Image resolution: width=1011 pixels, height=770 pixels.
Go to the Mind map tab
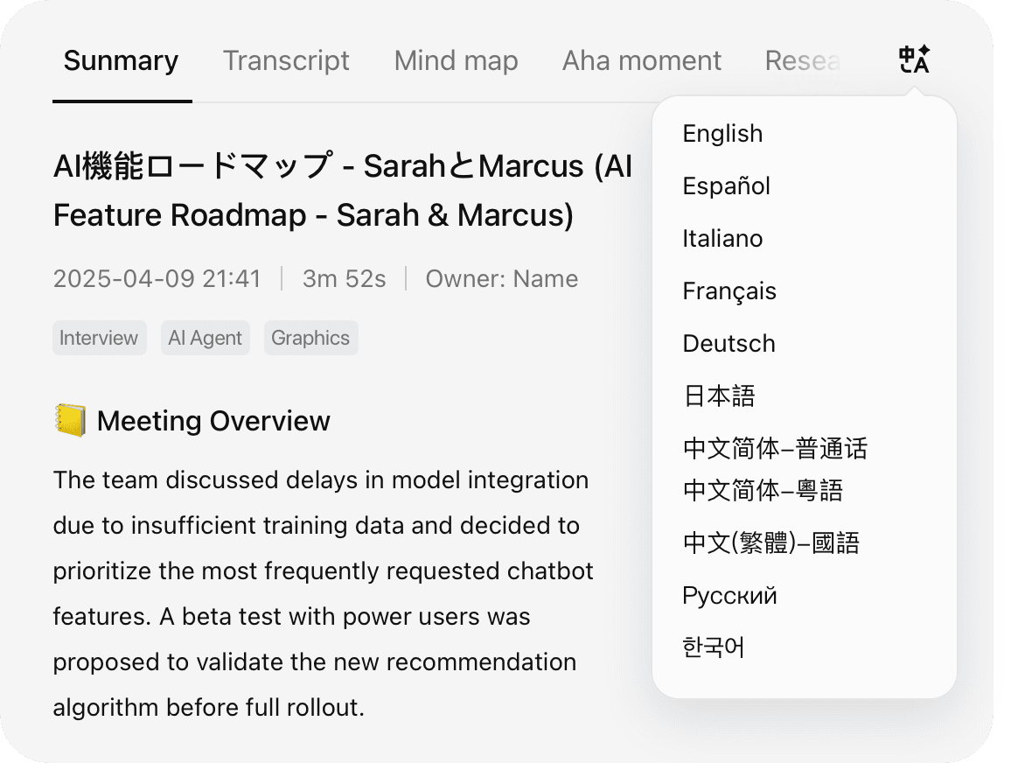click(x=456, y=61)
